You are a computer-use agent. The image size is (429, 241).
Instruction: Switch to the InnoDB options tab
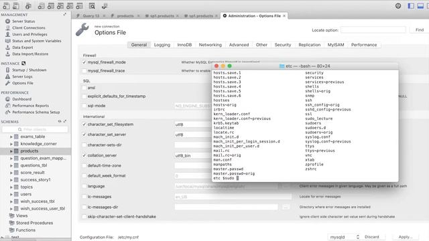click(x=184, y=45)
